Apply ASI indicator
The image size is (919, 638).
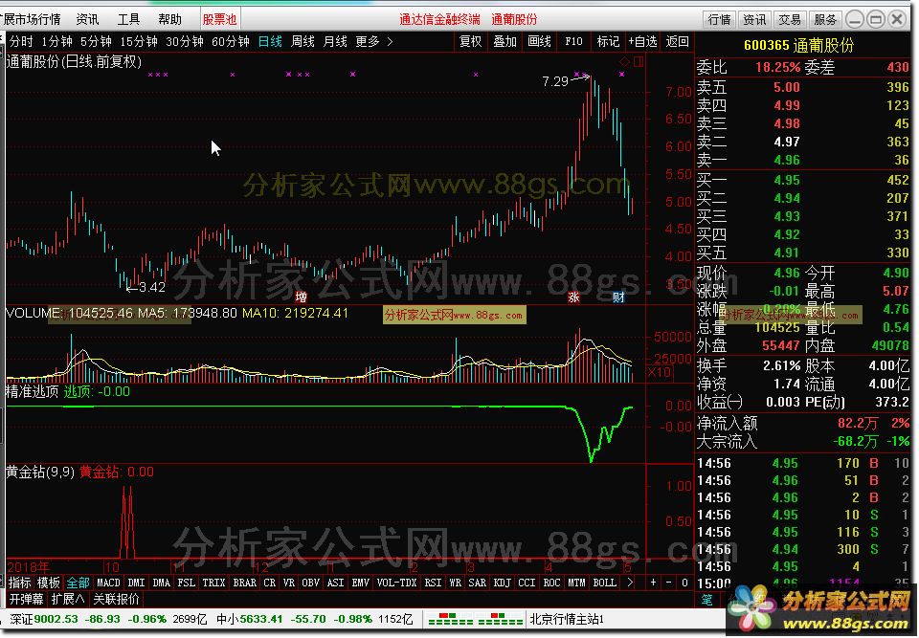coord(336,583)
